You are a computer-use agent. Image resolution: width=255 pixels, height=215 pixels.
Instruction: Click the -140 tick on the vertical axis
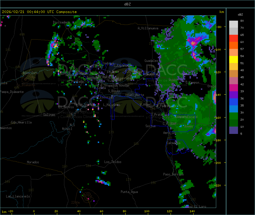click(x=218, y=95)
